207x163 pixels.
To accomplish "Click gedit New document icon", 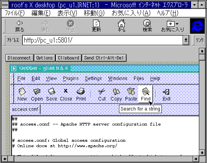I will (22, 91).
